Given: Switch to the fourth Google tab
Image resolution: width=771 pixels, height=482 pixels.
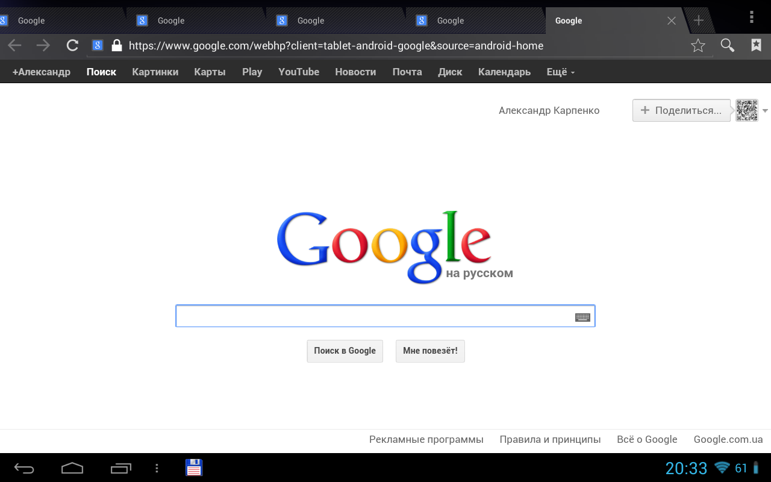Looking at the screenshot, I should click(x=475, y=20).
